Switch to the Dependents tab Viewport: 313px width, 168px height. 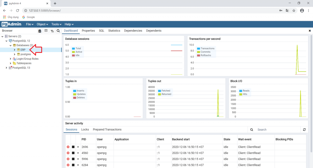(x=154, y=31)
